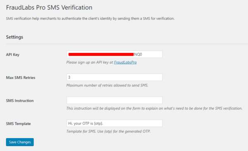Click the Settings section heading
The image size is (248, 151).
coord(14,37)
